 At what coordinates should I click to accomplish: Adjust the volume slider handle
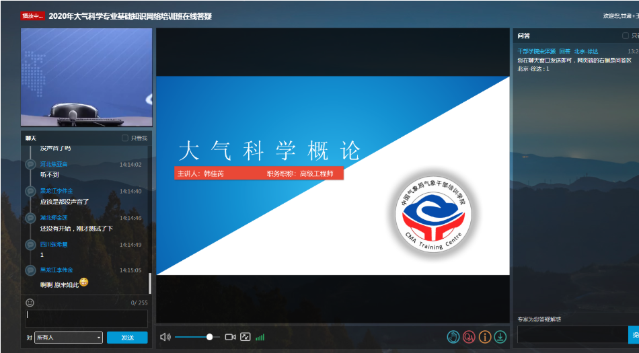point(210,337)
